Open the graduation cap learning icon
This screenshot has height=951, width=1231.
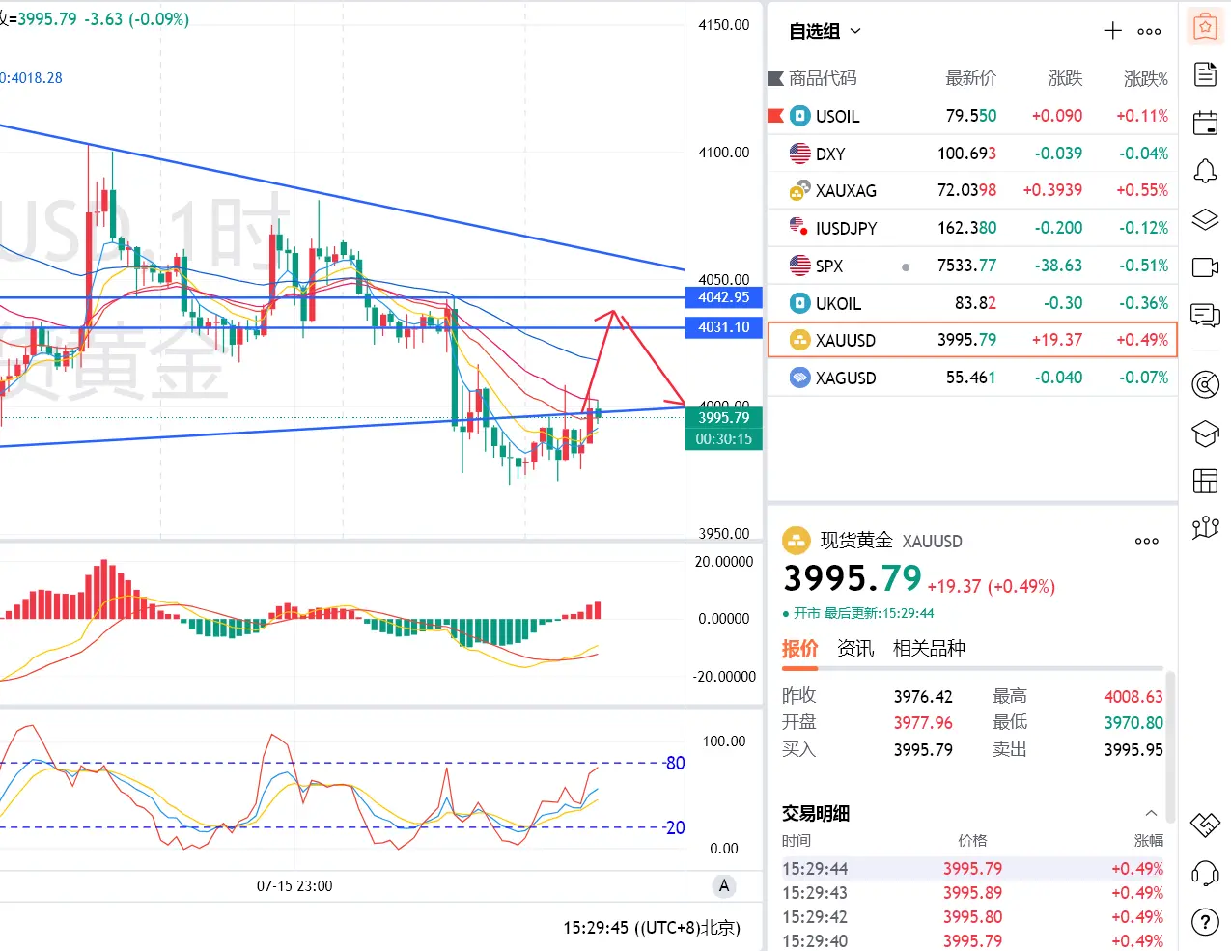point(1205,433)
